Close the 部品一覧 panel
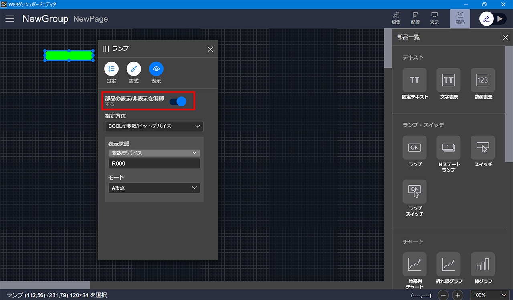This screenshot has width=513, height=300. (x=505, y=38)
